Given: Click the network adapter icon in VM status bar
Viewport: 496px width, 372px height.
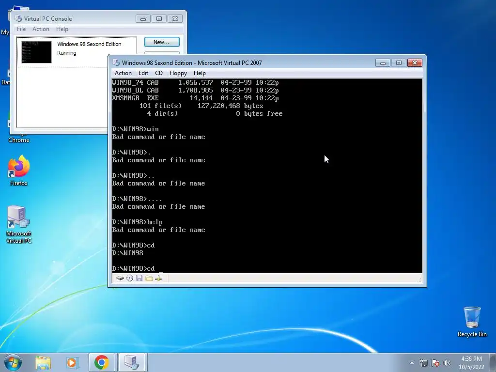Looking at the screenshot, I should pyautogui.click(x=159, y=279).
